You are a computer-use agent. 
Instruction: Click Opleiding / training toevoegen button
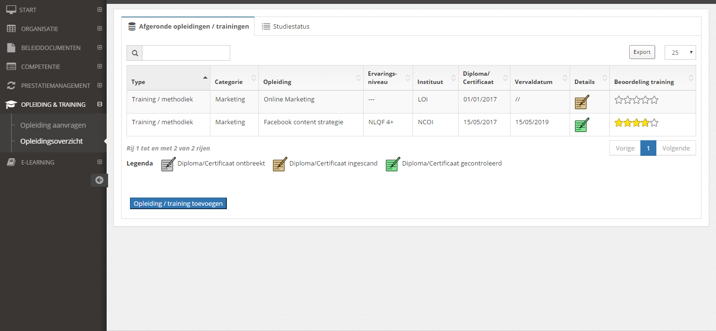click(178, 203)
